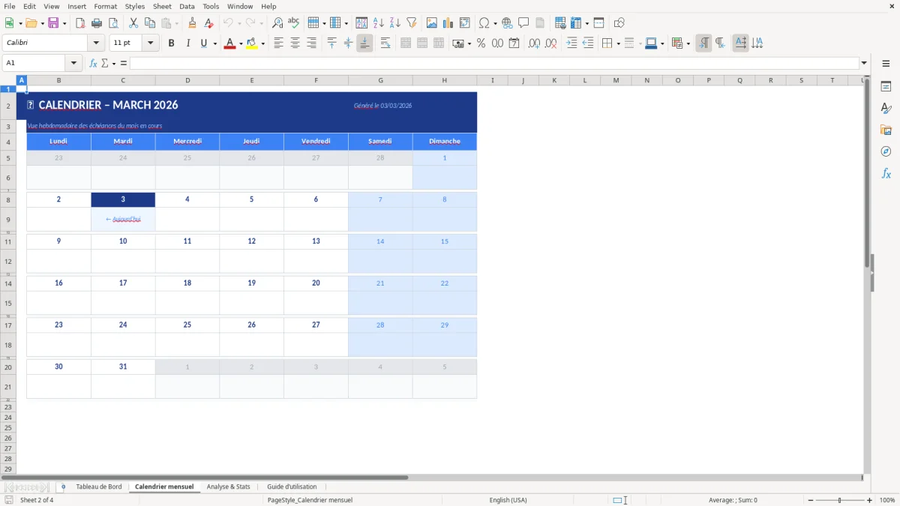Insert a comment
Viewport: 900px width, 506px height.
[525, 22]
